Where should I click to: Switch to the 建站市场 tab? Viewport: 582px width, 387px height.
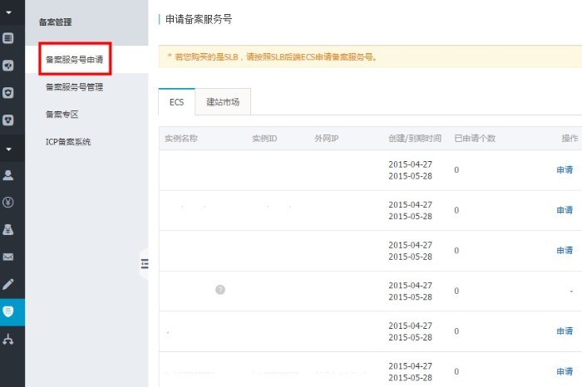(223, 101)
